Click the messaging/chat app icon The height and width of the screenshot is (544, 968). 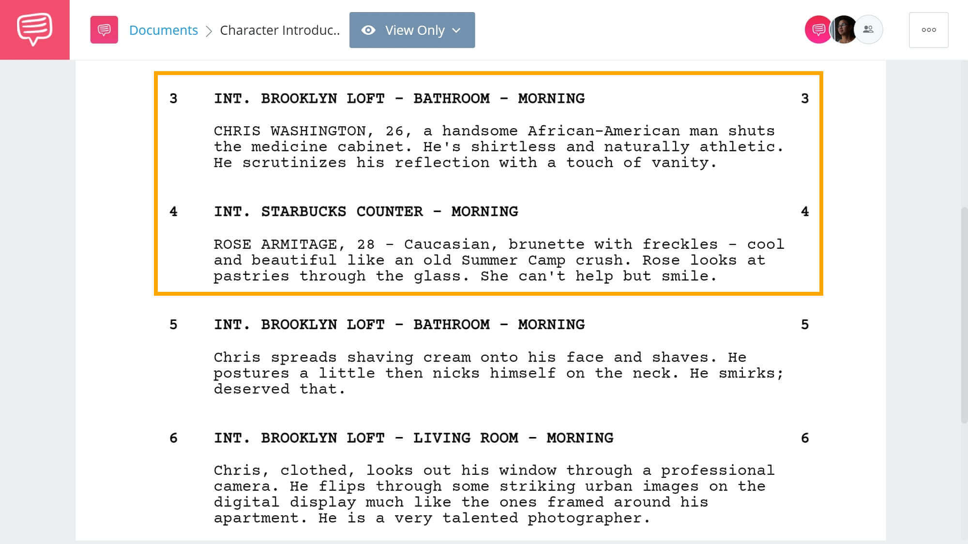[x=34, y=28]
